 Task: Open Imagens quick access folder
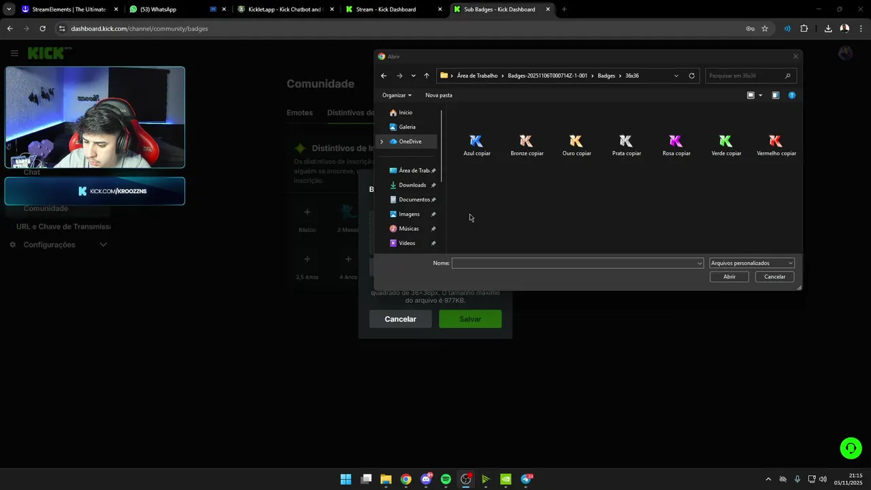(x=412, y=214)
